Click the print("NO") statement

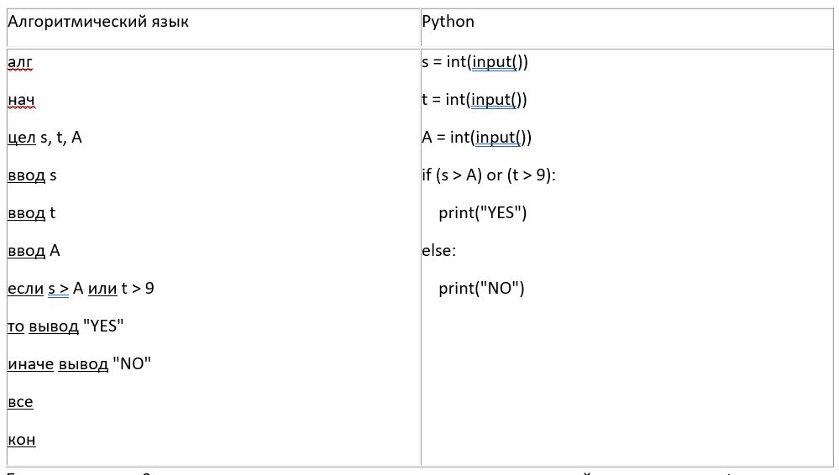pos(481,289)
